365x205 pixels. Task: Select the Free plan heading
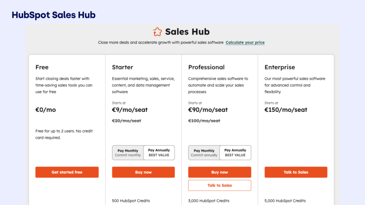pos(42,67)
